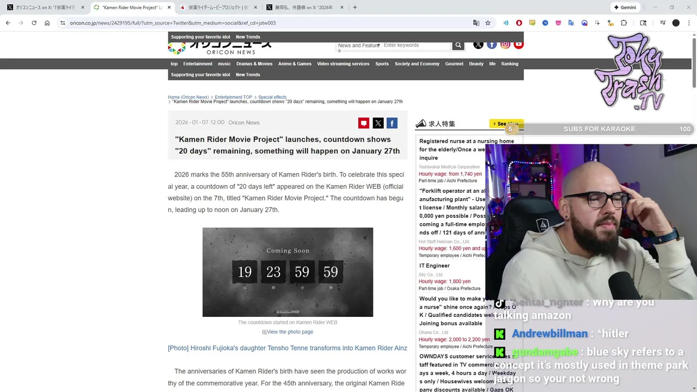
Task: Share the article on Facebook
Action: [x=392, y=123]
